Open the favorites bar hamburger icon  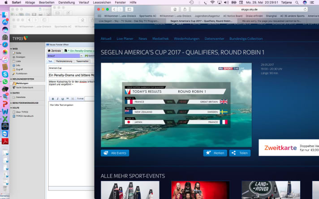pos(99,16)
